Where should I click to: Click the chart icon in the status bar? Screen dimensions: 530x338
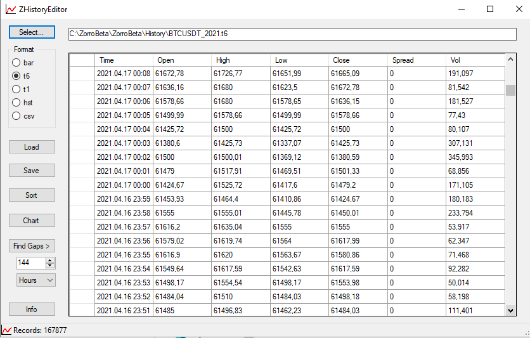6,330
